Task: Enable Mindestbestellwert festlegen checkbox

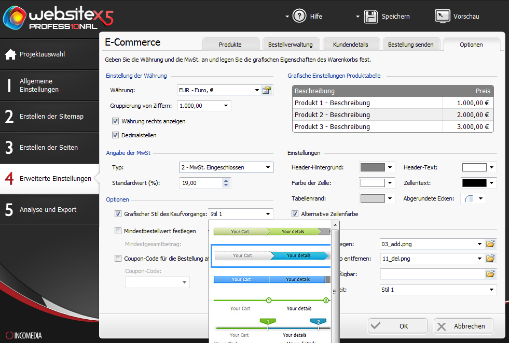Action: (x=118, y=231)
